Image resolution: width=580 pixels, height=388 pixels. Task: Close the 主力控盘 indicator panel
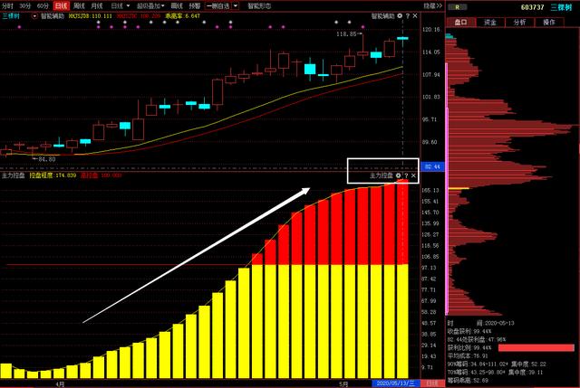(x=413, y=175)
